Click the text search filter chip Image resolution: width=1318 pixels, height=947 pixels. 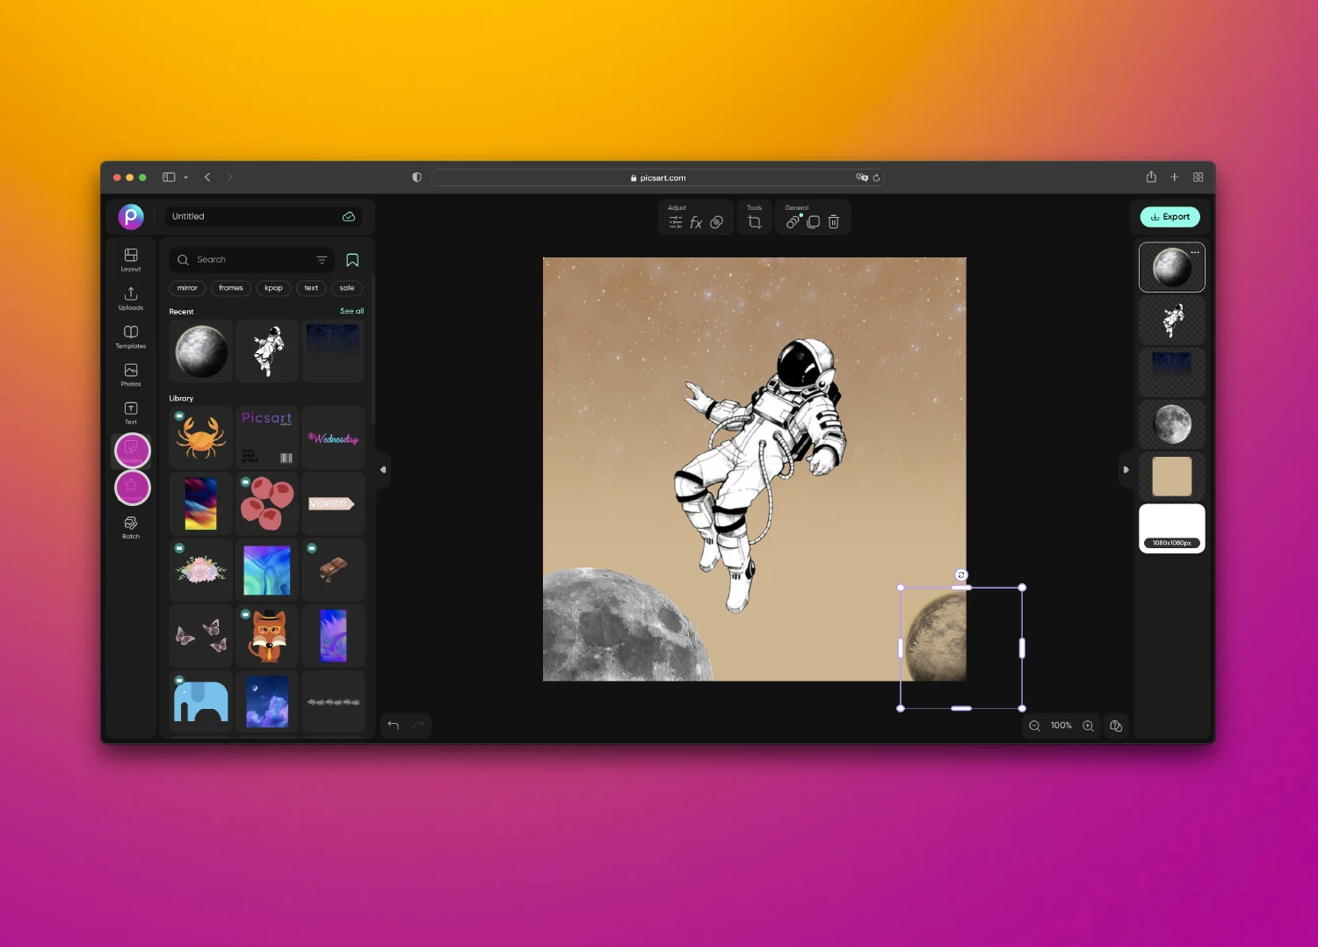coord(310,288)
